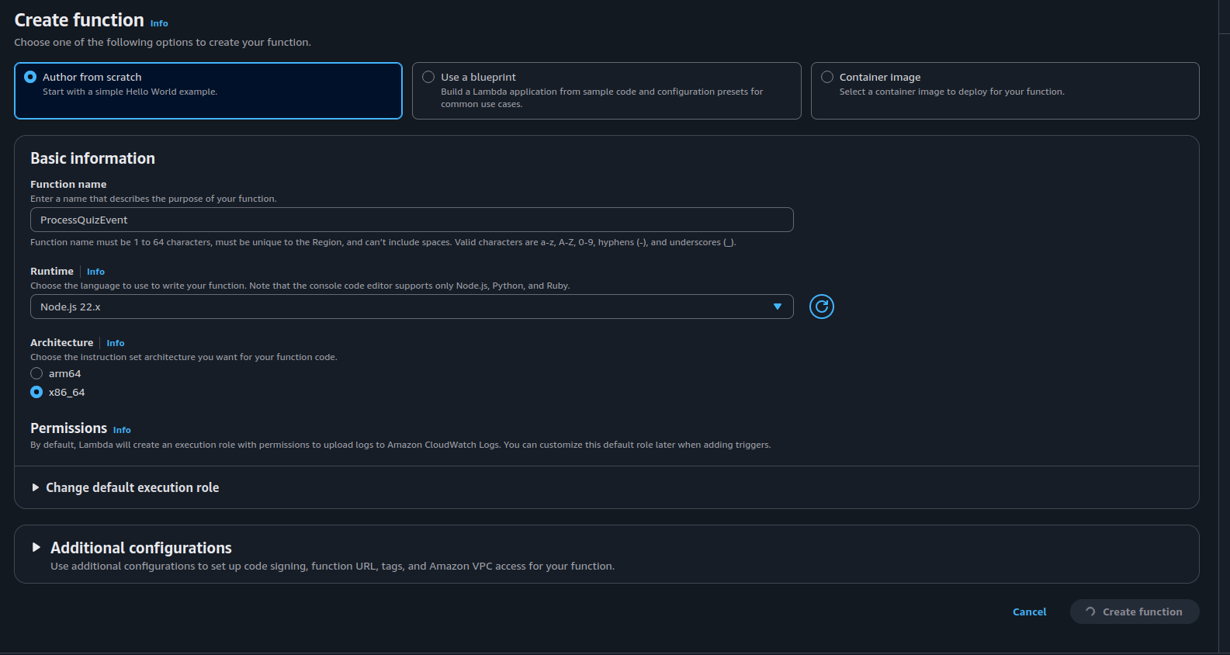Expand Change default execution role section
1230x655 pixels.
[132, 487]
